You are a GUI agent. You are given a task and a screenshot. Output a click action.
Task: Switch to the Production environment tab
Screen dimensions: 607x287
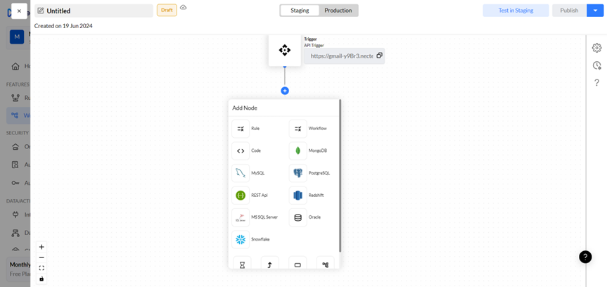click(x=338, y=11)
